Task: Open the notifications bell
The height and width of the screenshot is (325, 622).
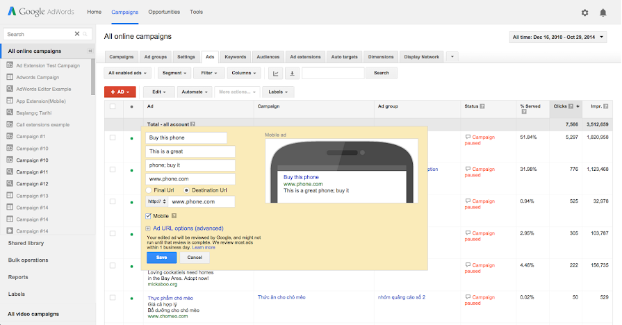Action: tap(603, 12)
